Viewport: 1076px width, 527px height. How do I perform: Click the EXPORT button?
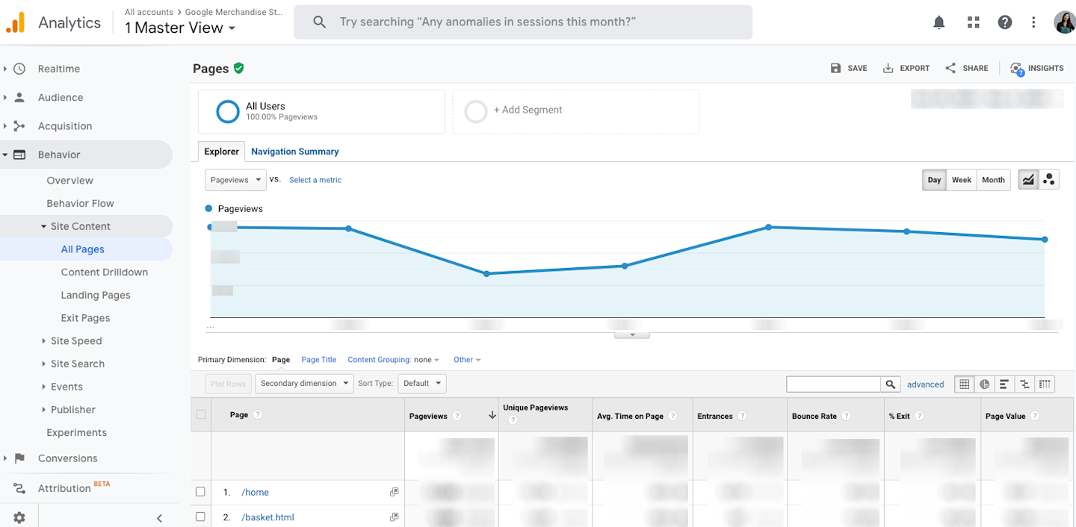906,68
